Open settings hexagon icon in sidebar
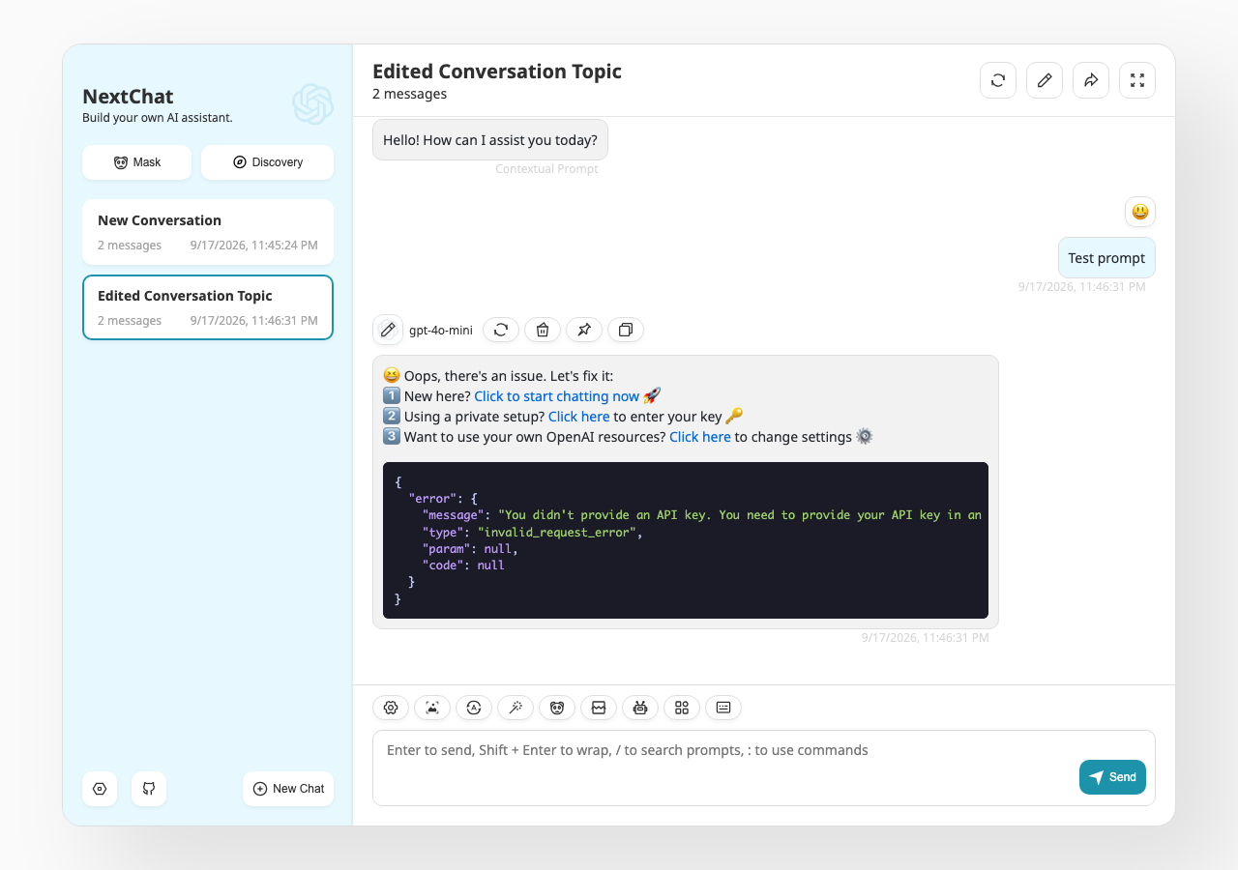 coord(100,789)
